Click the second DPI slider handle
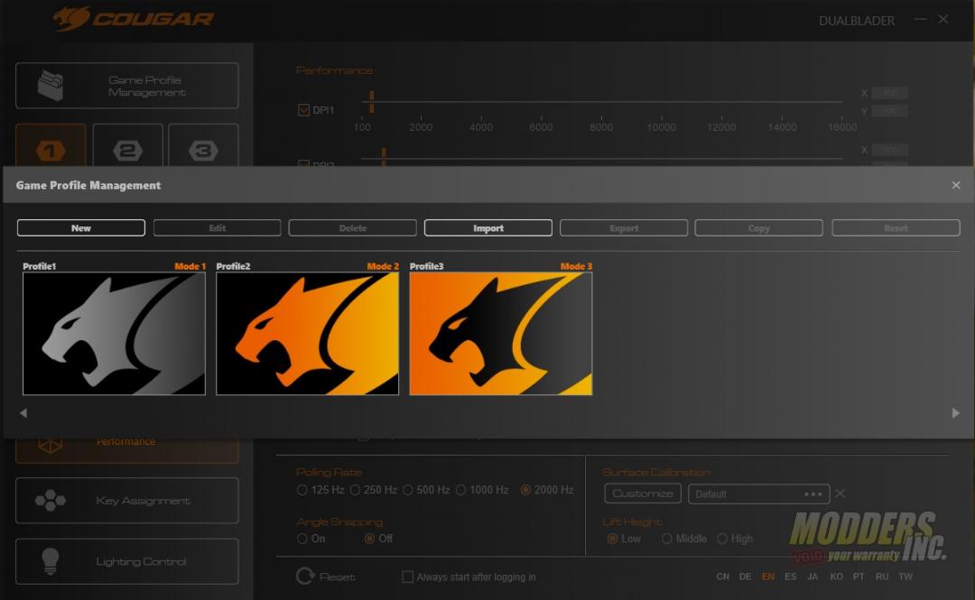The image size is (975, 600). 384,157
